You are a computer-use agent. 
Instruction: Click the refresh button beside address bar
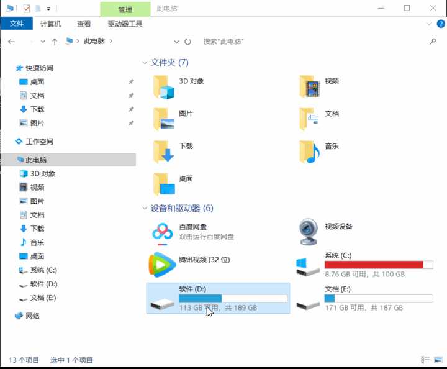point(187,42)
